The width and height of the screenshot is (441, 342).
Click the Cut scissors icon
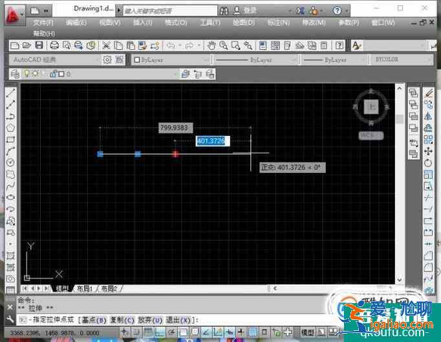106,45
